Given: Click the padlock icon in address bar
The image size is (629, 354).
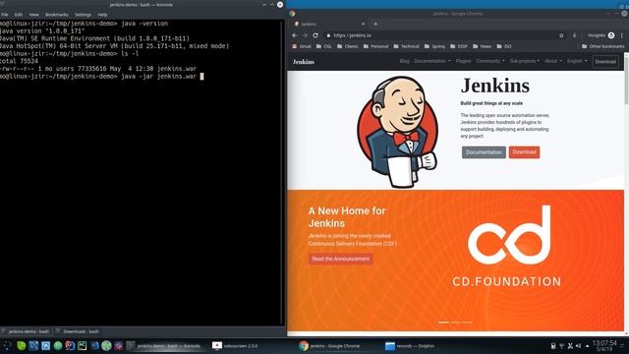Looking at the screenshot, I should 328,35.
